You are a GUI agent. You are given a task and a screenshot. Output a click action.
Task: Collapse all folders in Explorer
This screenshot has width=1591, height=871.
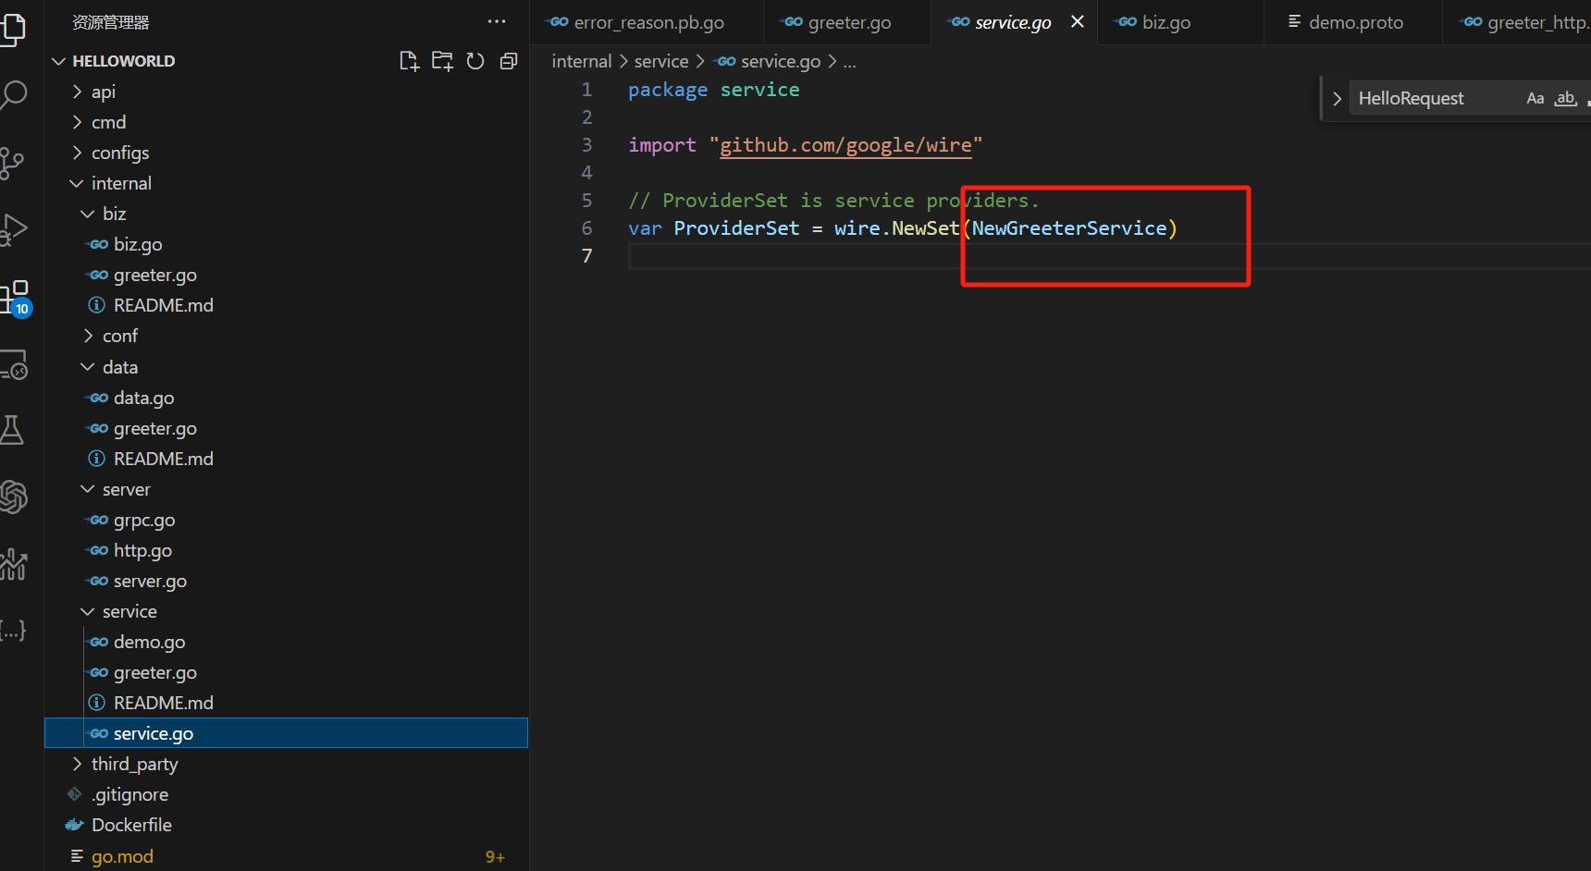(509, 61)
